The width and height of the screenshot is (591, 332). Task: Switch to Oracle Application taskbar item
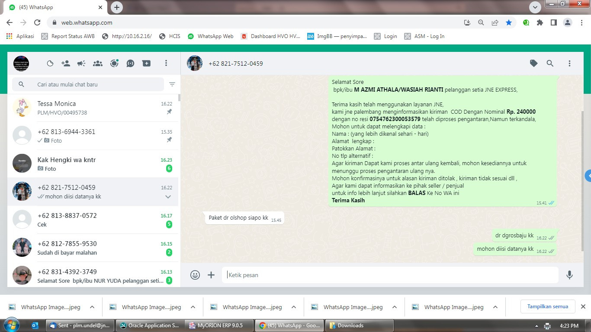tap(150, 326)
